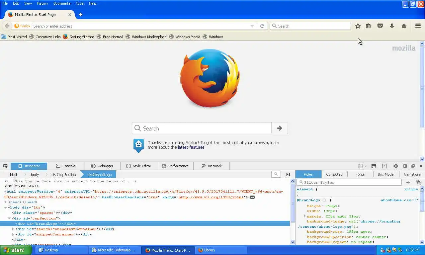
Task: Select the div#topSection breadcrumb
Action: tap(63, 175)
